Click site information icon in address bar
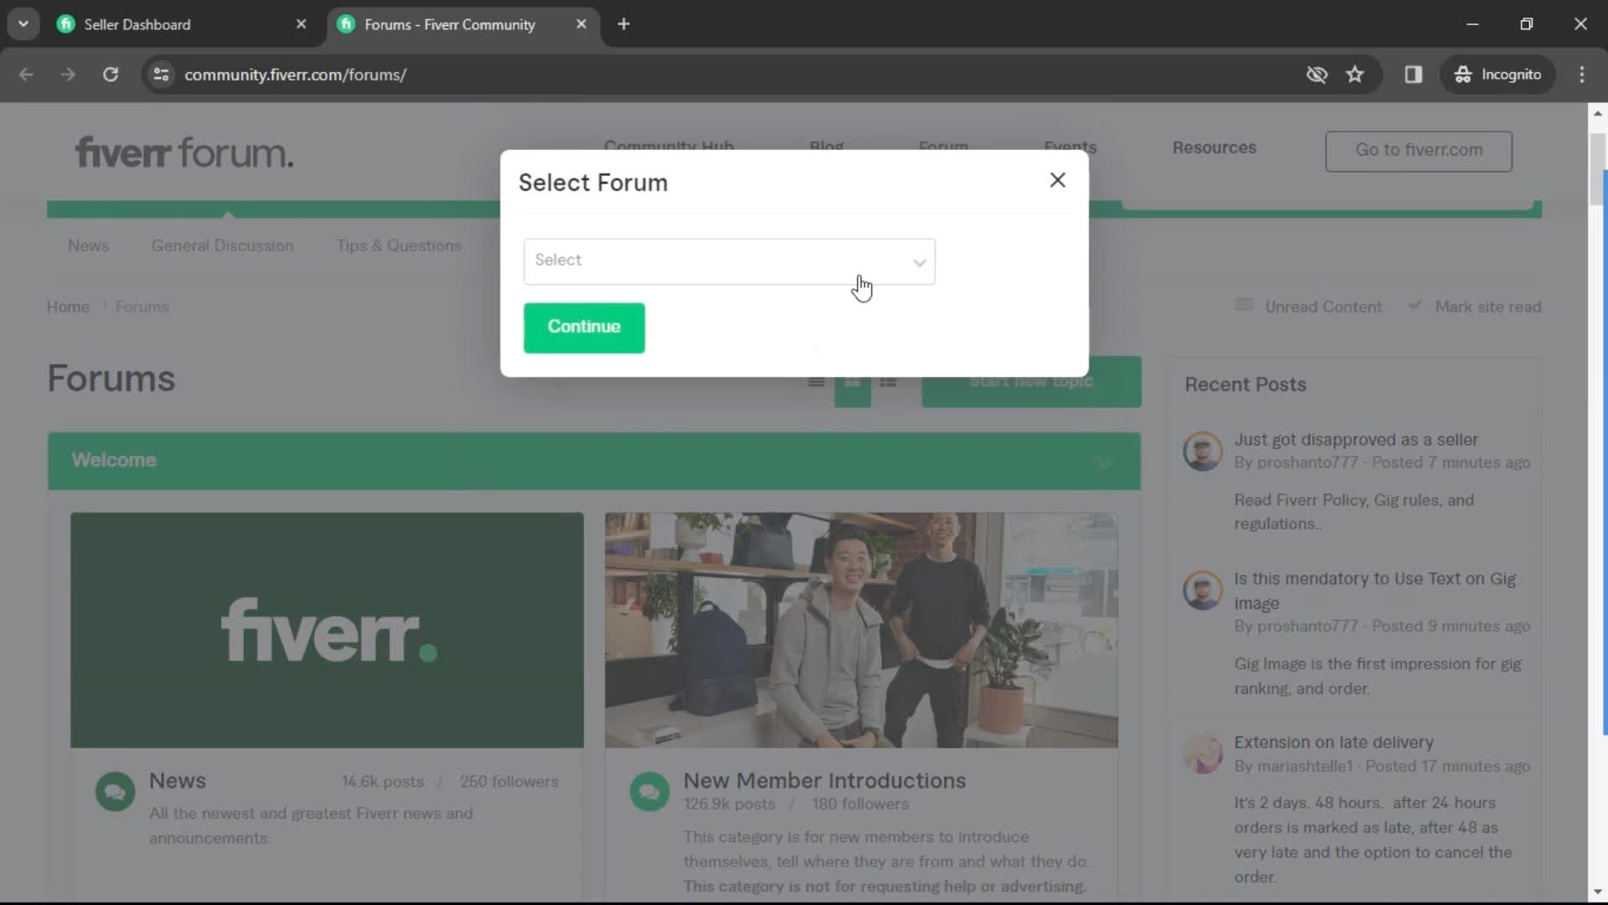The image size is (1608, 905). pos(161,75)
